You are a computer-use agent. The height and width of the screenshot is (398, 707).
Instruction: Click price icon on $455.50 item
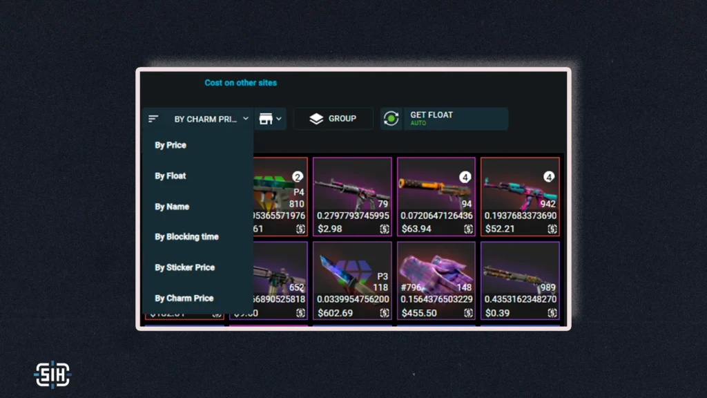(x=468, y=313)
